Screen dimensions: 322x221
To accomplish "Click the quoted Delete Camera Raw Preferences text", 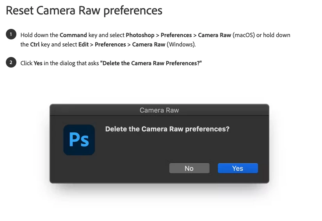I will [151, 63].
